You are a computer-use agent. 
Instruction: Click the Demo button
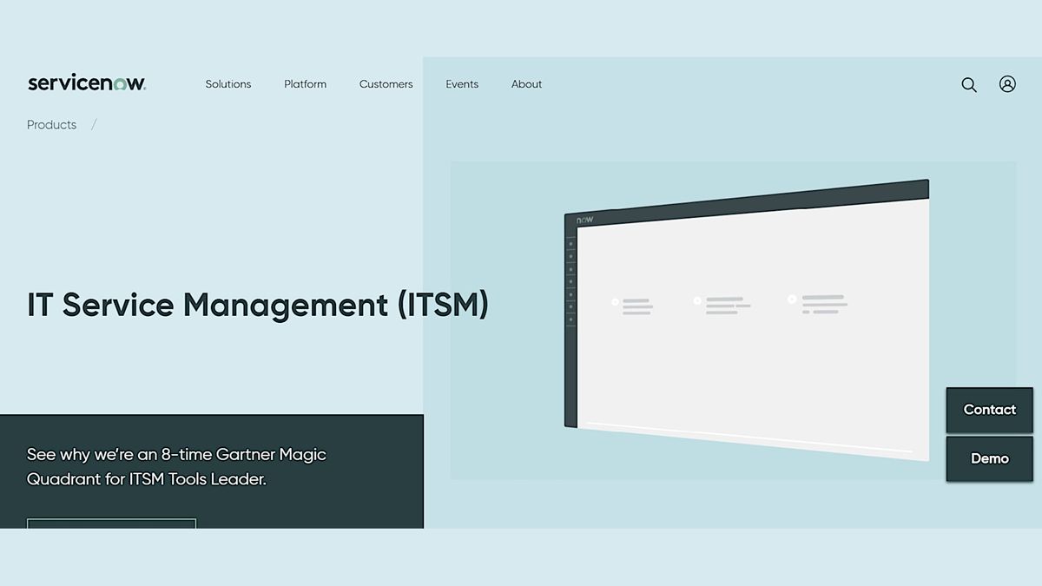pos(990,458)
